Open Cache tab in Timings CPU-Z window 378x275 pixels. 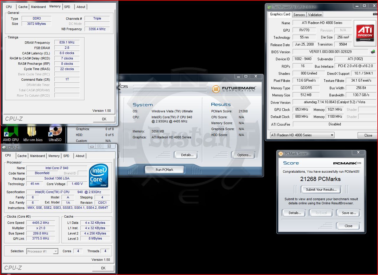coord(23,7)
